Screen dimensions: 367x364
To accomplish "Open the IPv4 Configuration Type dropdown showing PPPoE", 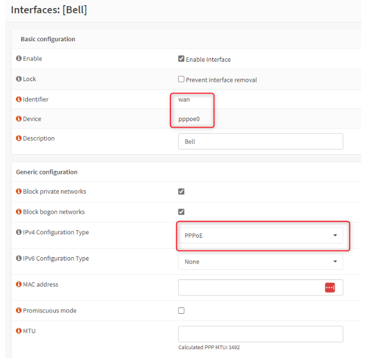I will click(260, 235).
